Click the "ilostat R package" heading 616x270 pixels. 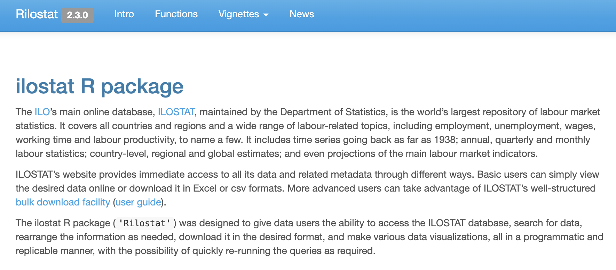(100, 86)
